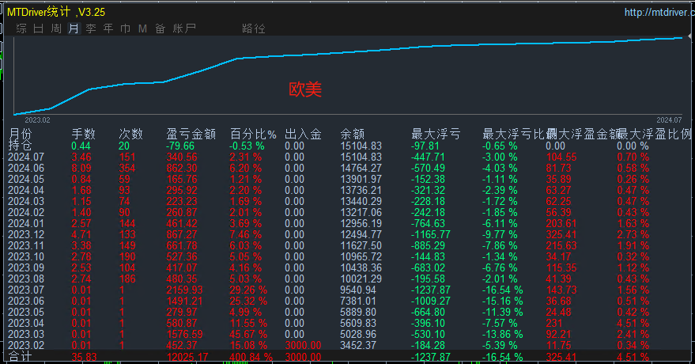Click the MTDriver统计 V3.25 title
This screenshot has height=364, width=695.
tap(56, 12)
